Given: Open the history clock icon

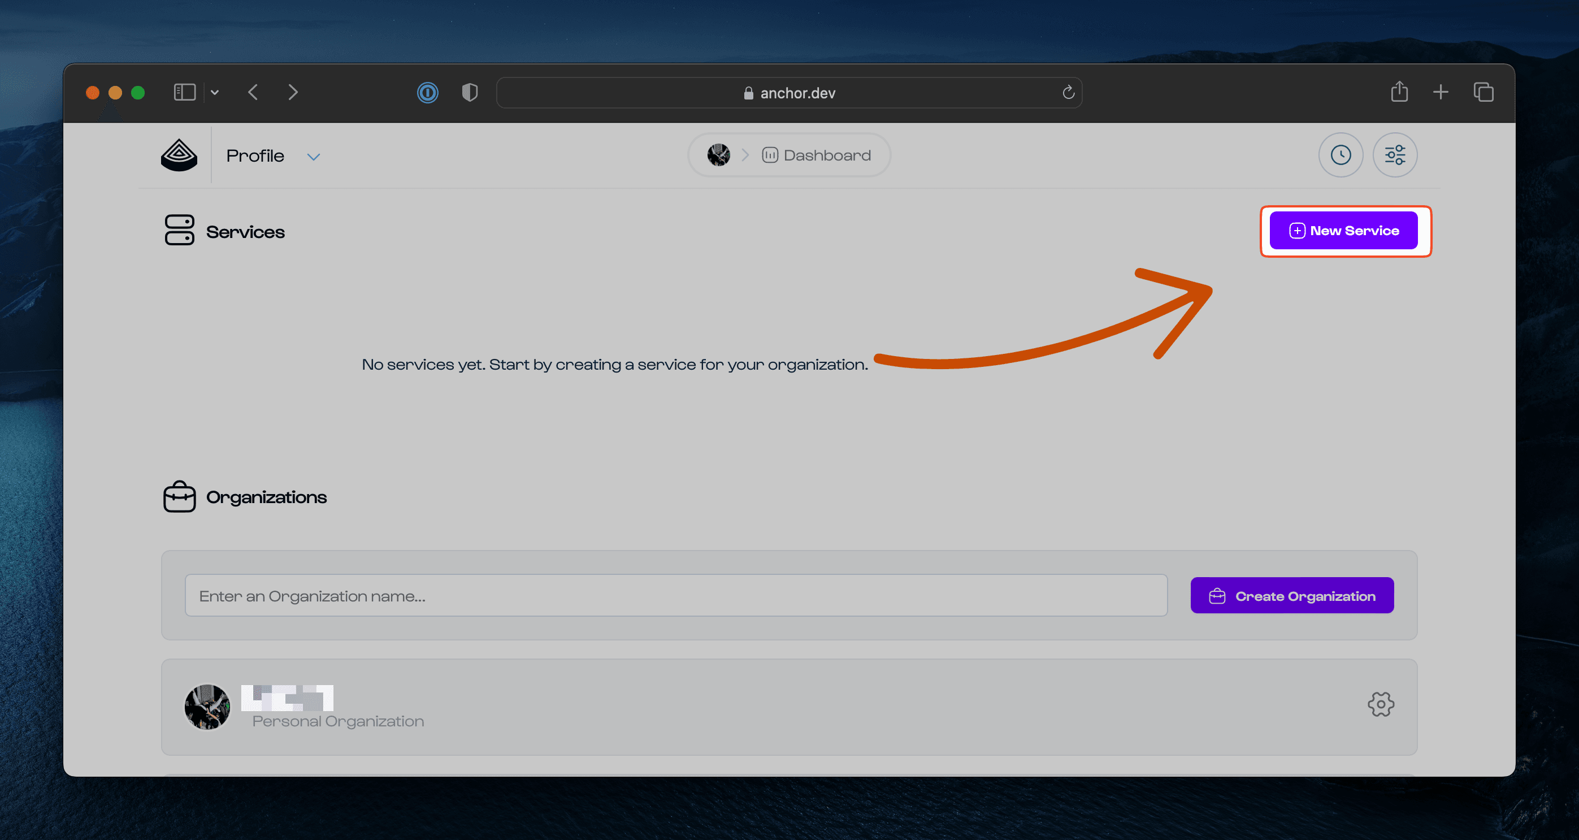Looking at the screenshot, I should coord(1341,154).
